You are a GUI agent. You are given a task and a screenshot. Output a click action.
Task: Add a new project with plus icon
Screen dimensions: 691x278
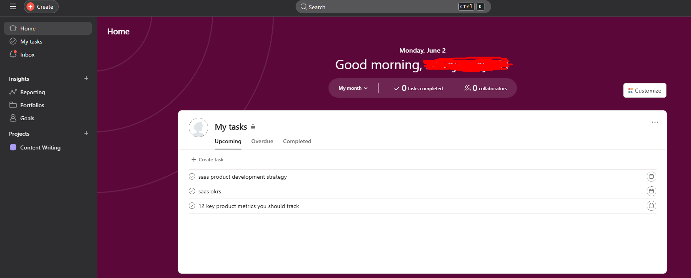(86, 133)
